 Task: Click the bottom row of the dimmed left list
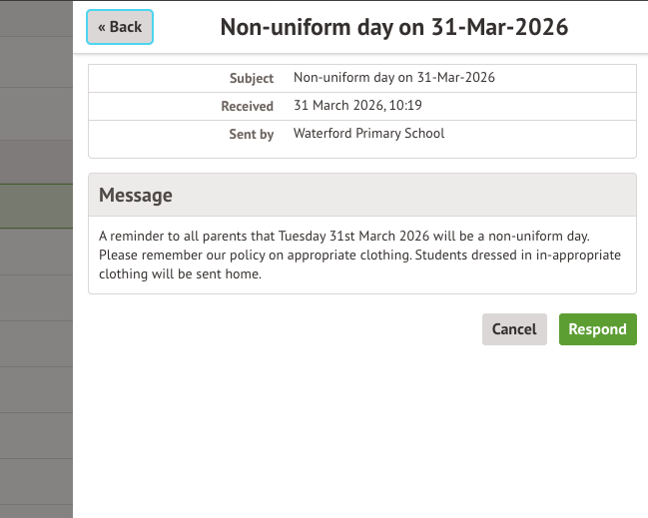pyautogui.click(x=36, y=511)
